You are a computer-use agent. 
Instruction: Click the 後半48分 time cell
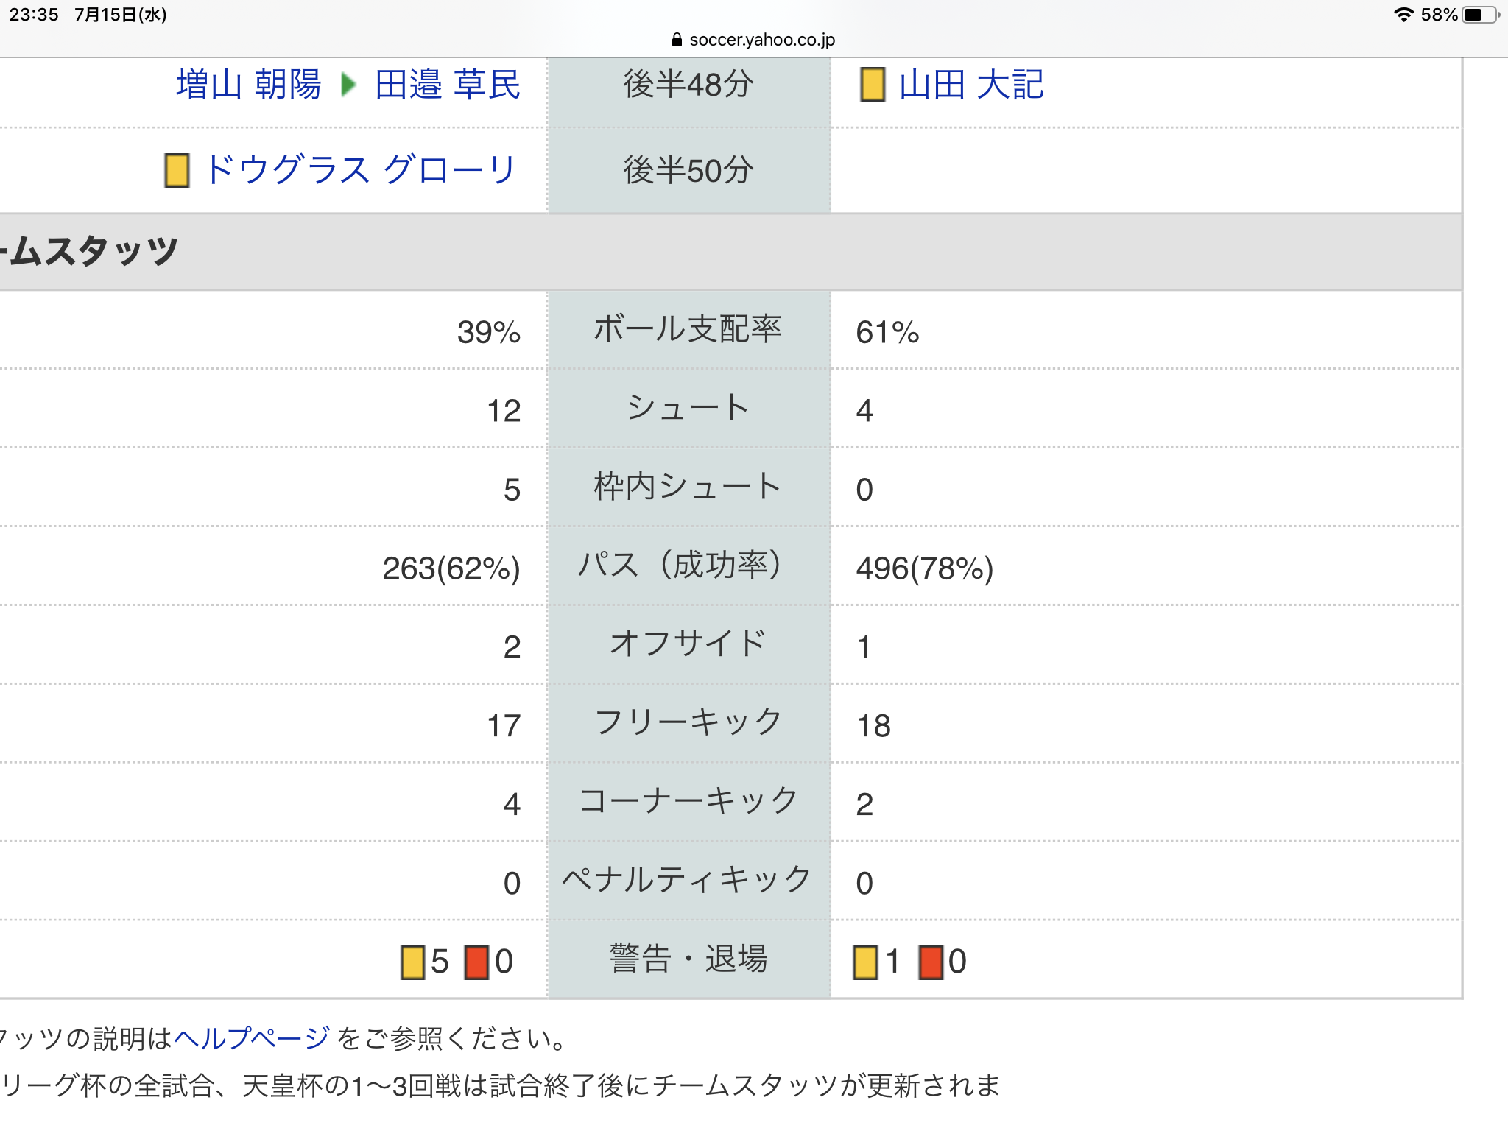pyautogui.click(x=688, y=85)
